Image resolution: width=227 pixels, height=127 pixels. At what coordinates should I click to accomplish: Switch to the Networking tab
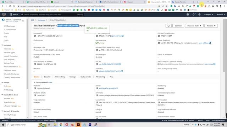click(60, 77)
